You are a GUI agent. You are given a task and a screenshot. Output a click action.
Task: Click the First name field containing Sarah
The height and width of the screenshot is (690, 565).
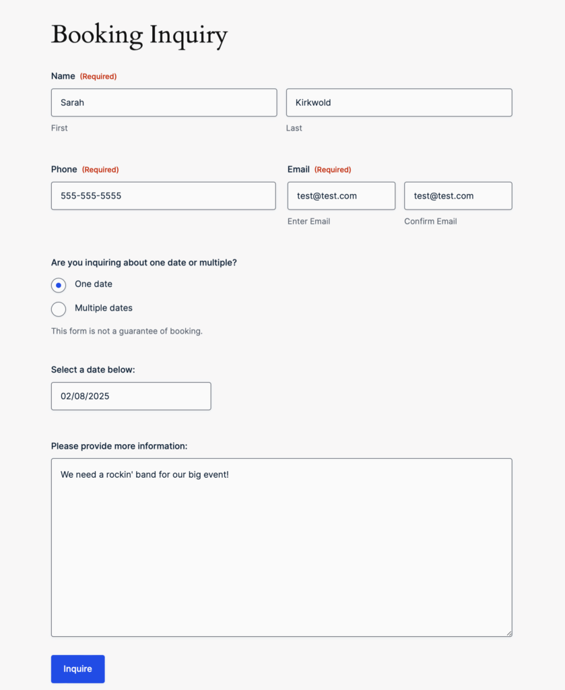[164, 102]
